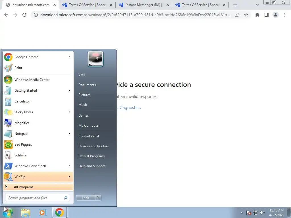This screenshot has height=218, width=291.
Task: Open shutdown options arrow next to Lock
Action: 98,198
